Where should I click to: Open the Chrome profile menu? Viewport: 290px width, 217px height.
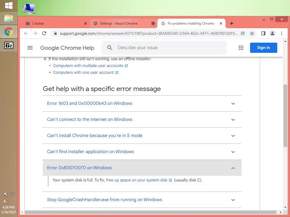(272, 33)
